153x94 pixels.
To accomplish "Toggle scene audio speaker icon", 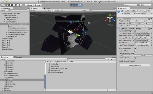I will [56, 11].
